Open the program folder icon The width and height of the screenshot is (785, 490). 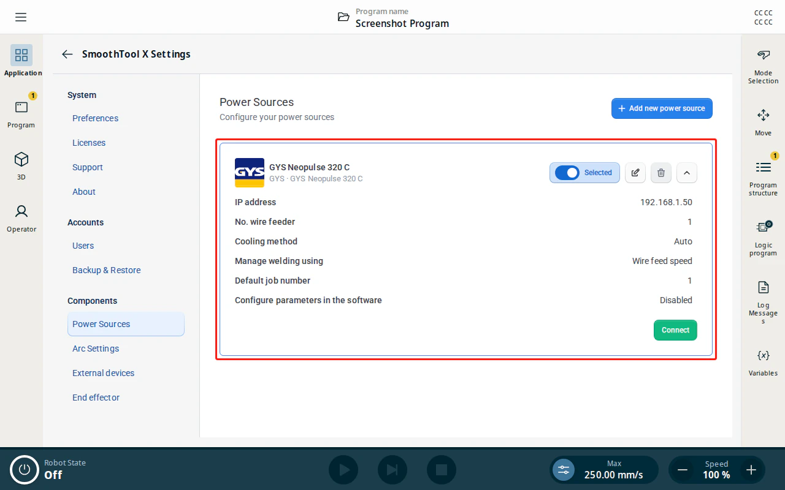[343, 17]
